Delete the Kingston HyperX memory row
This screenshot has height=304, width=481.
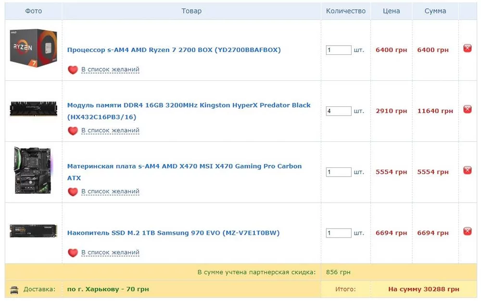coord(467,109)
